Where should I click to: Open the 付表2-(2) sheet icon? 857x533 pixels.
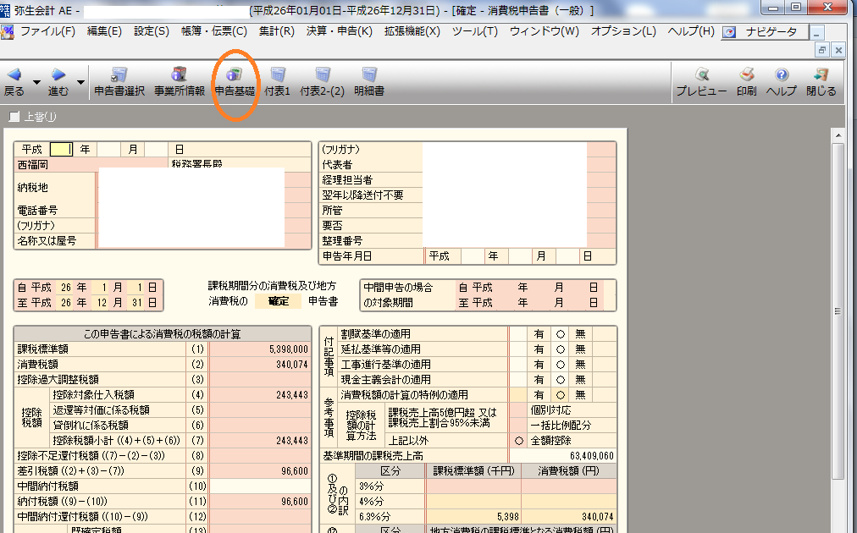click(322, 76)
